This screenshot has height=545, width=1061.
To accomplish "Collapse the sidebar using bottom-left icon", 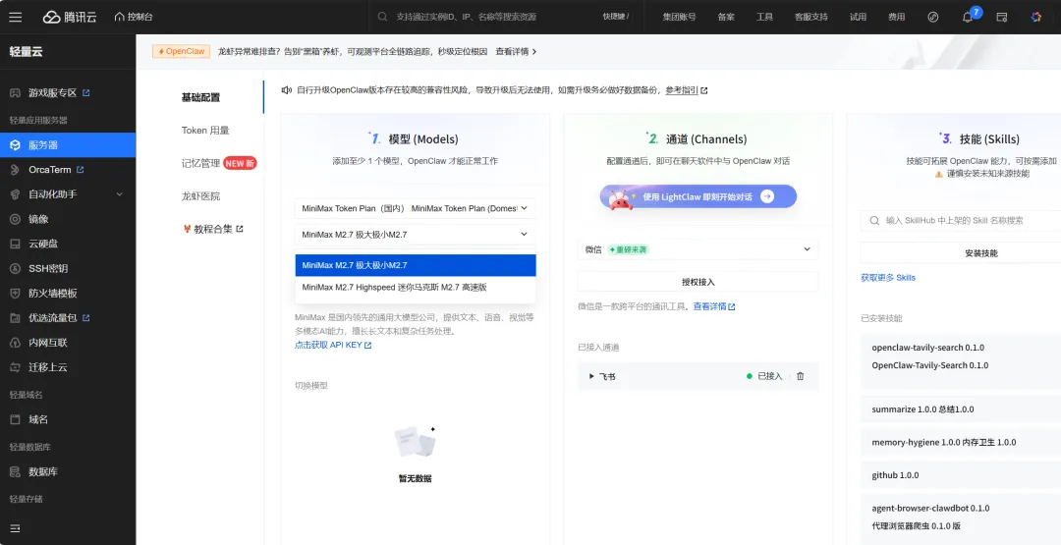I will 15,528.
